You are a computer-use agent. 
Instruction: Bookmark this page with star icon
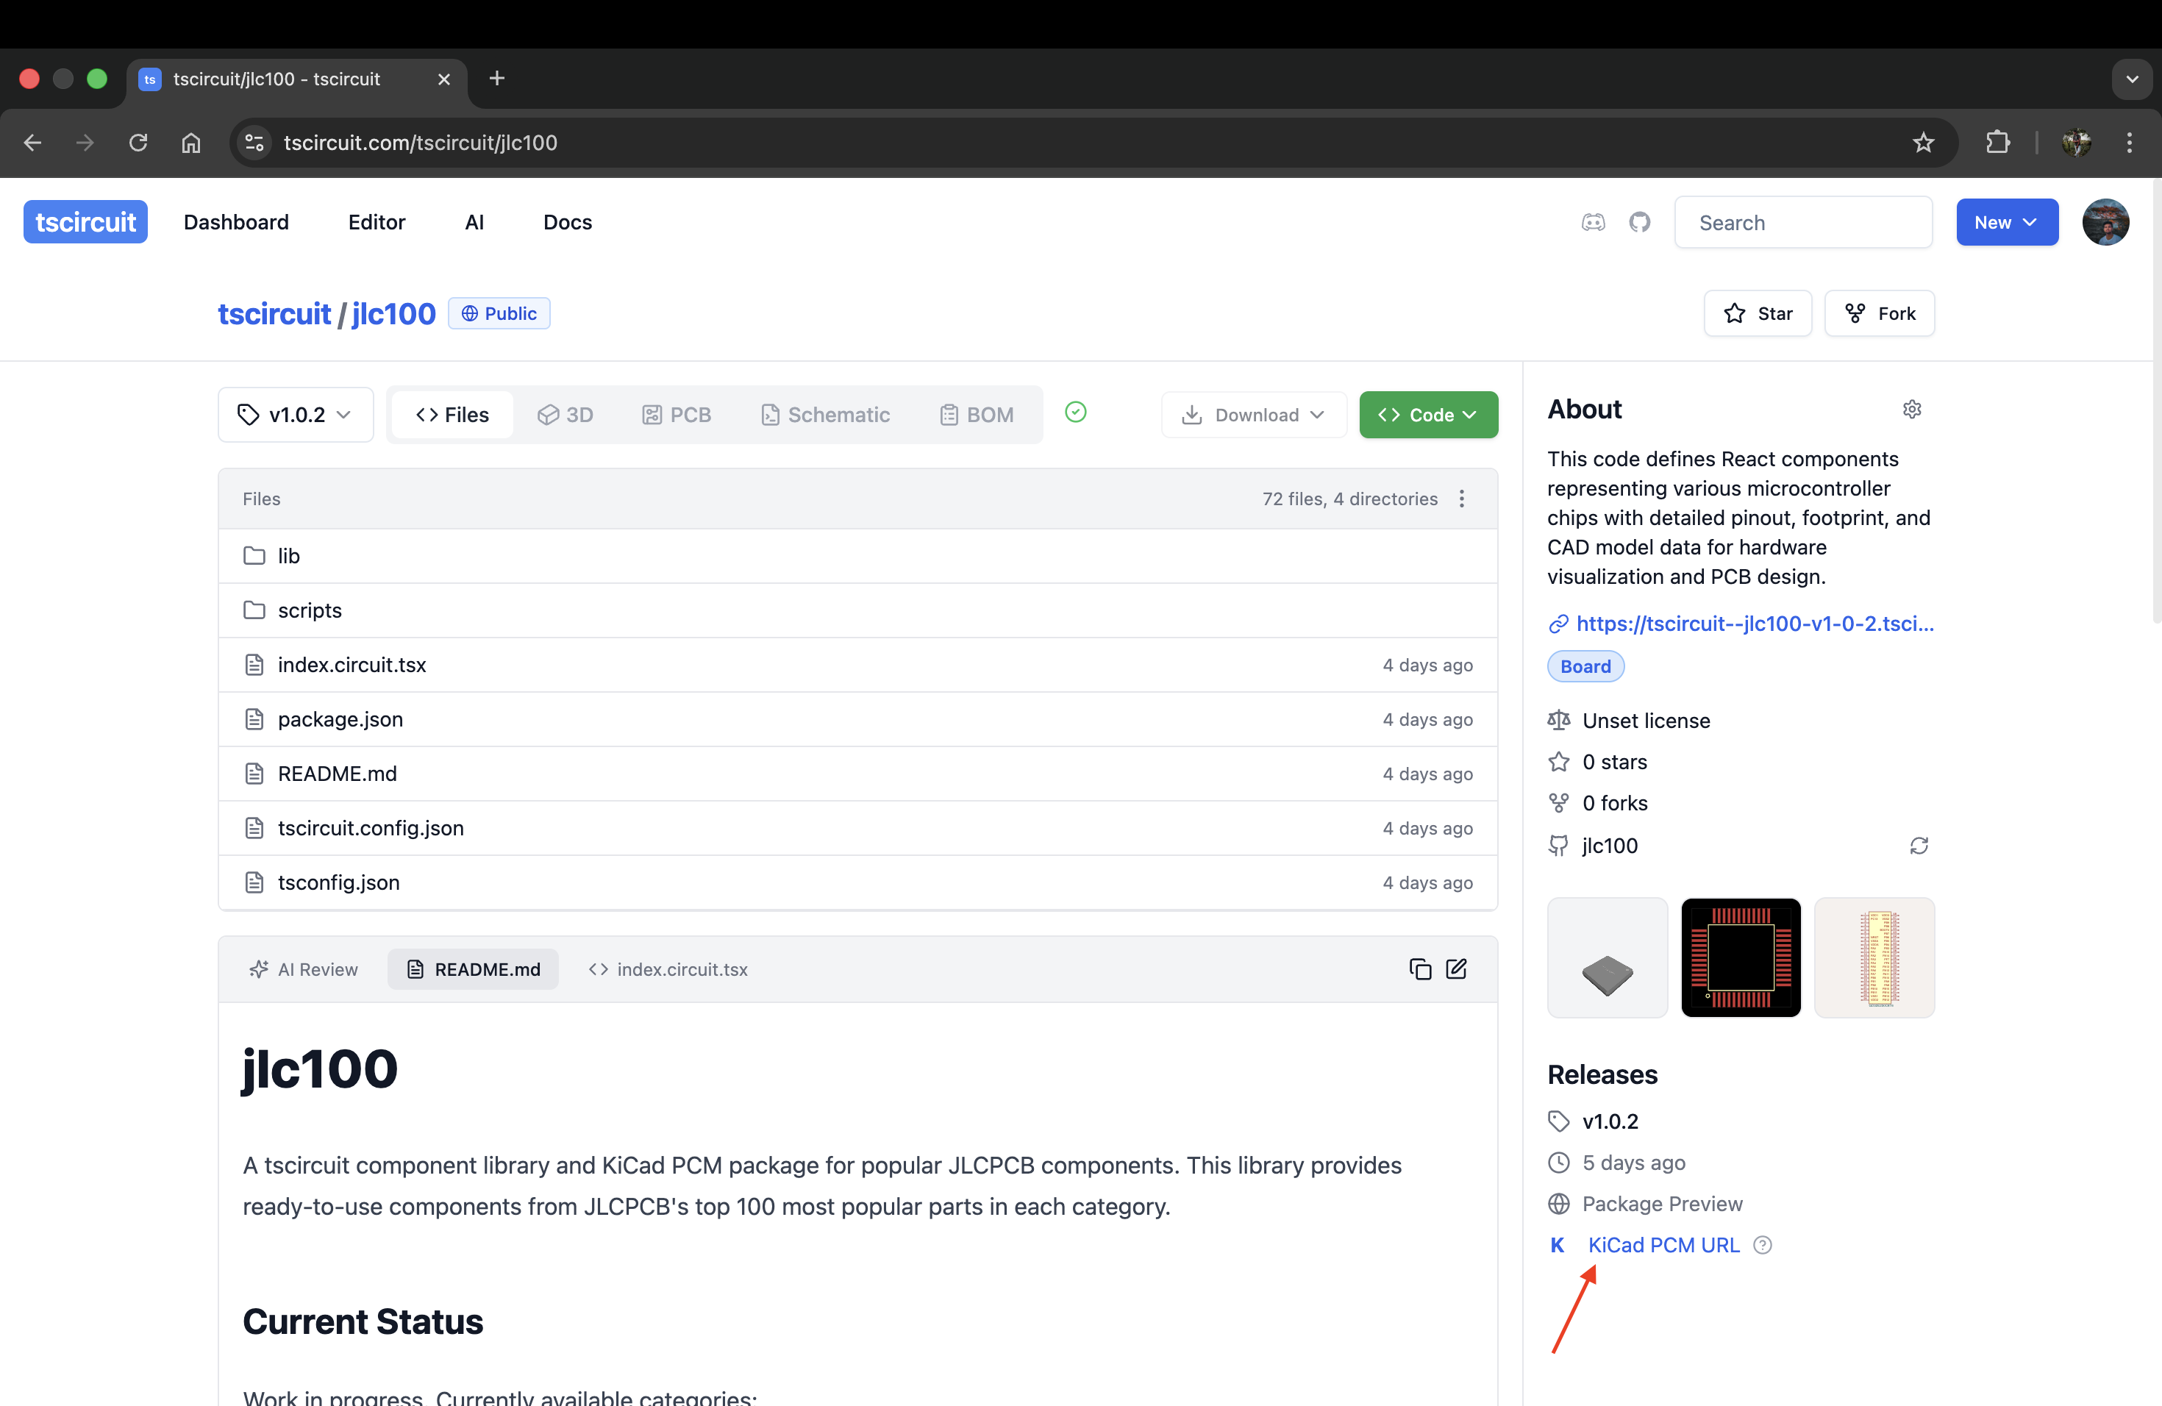[1923, 143]
